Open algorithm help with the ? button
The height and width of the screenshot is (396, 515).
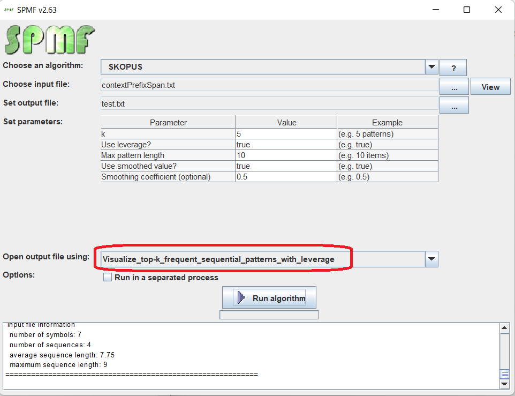point(453,68)
